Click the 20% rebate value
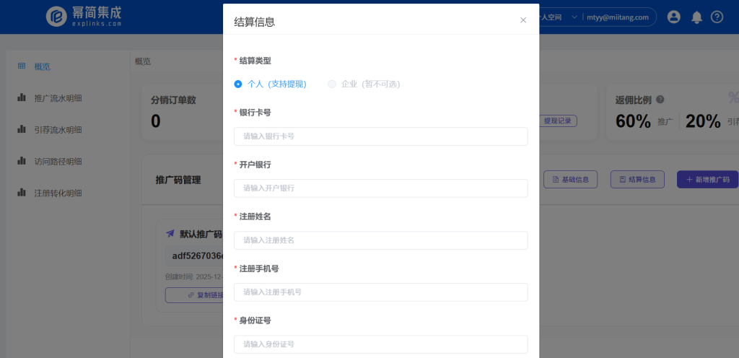 (x=703, y=121)
